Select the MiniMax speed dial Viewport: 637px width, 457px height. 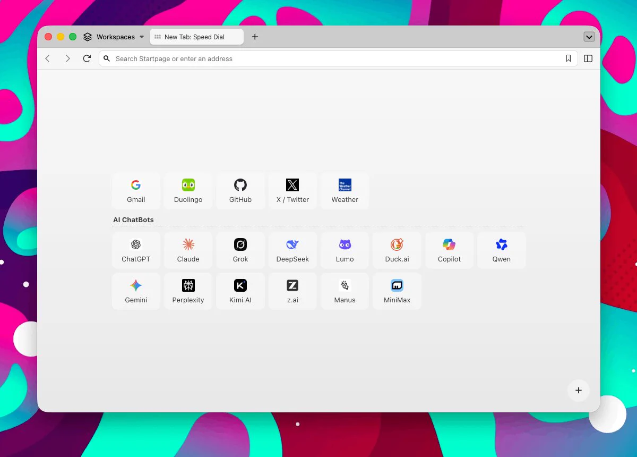[397, 291]
